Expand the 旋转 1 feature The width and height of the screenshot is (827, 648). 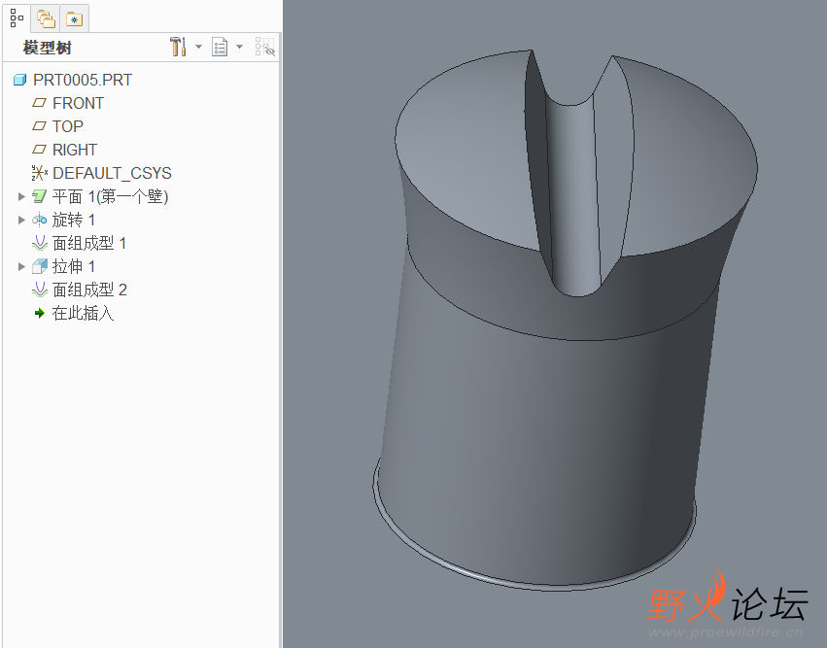coord(21,220)
